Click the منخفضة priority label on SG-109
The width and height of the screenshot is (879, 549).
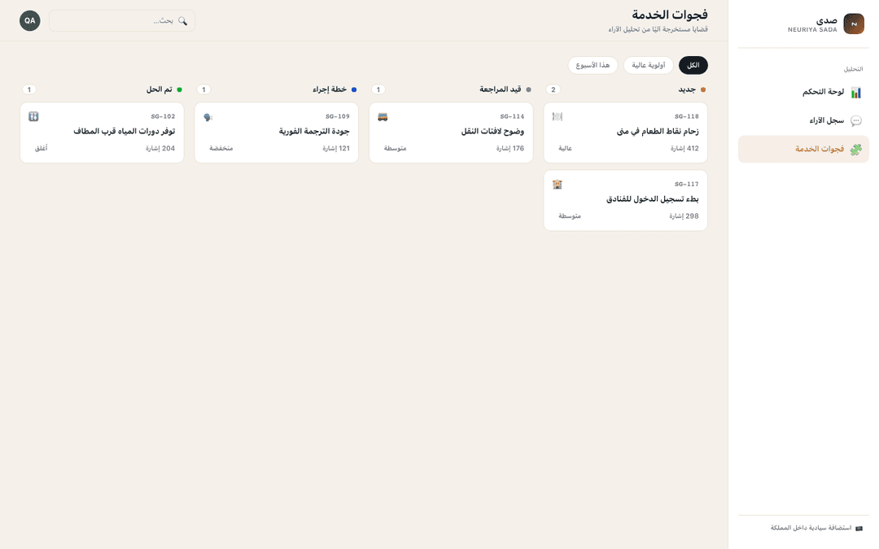221,149
